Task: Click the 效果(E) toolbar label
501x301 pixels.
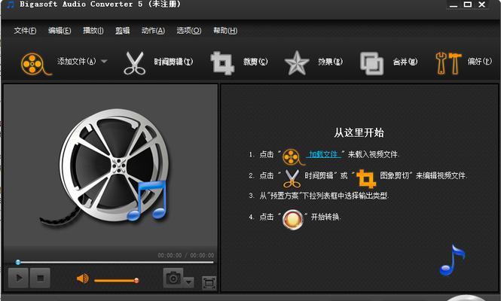Action: point(331,61)
